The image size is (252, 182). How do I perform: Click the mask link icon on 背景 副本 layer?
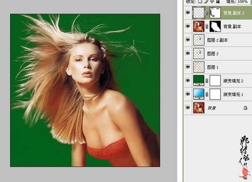[x=207, y=26]
